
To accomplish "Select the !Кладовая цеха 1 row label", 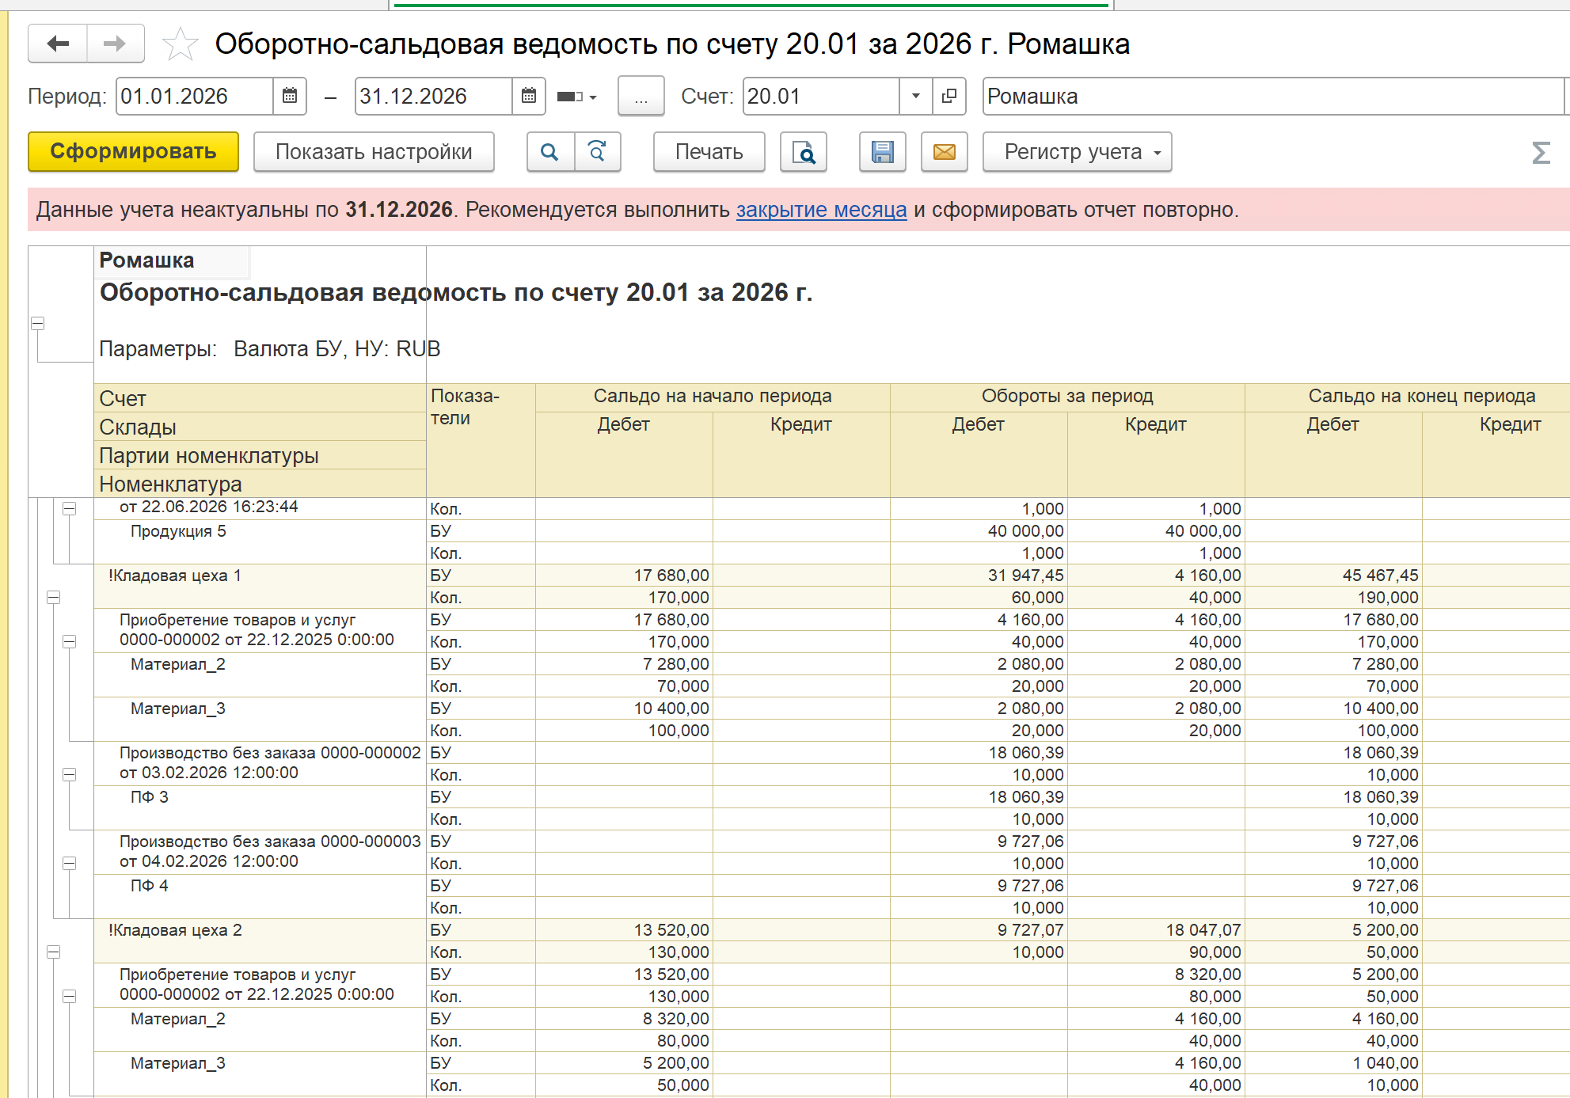I will (x=174, y=576).
